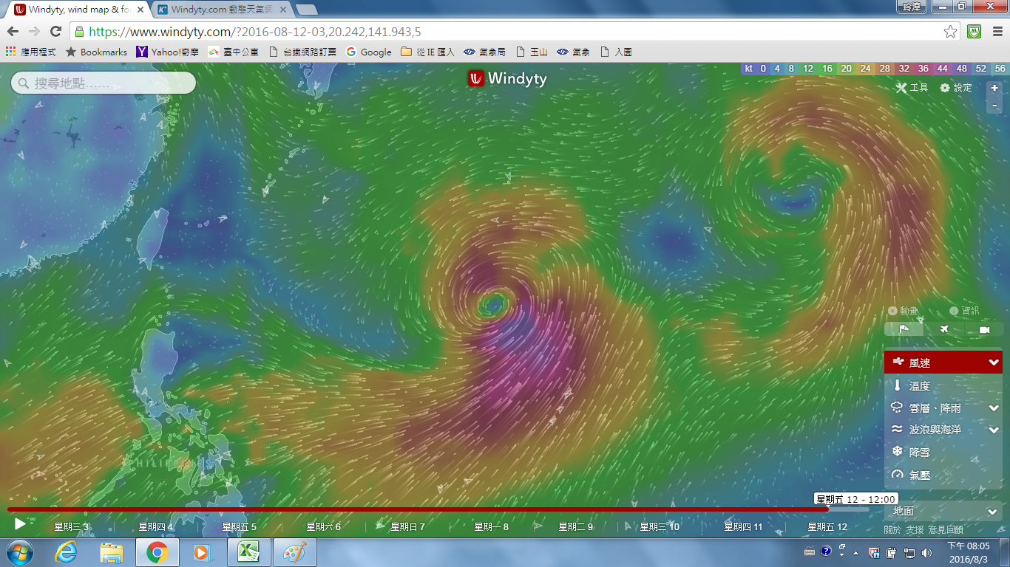Select the 氣壓 pressure layer
This screenshot has height=567, width=1010.
(x=919, y=475)
